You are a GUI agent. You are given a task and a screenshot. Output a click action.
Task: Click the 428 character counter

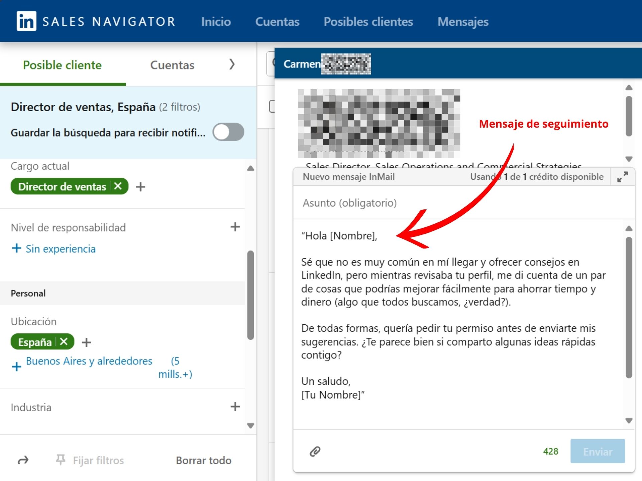coord(550,451)
